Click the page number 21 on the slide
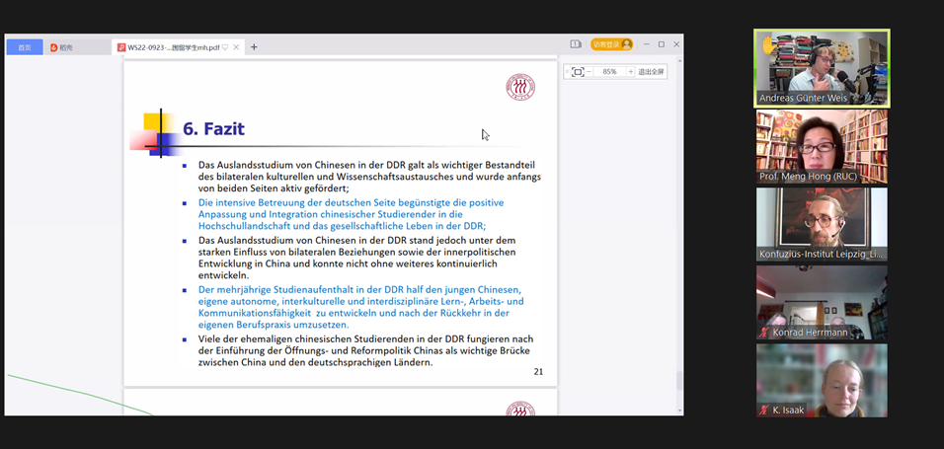The height and width of the screenshot is (449, 944). (538, 372)
